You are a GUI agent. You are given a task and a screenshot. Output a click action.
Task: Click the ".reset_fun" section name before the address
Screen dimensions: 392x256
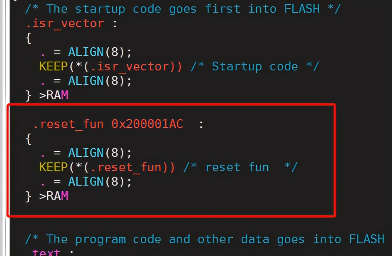click(68, 124)
